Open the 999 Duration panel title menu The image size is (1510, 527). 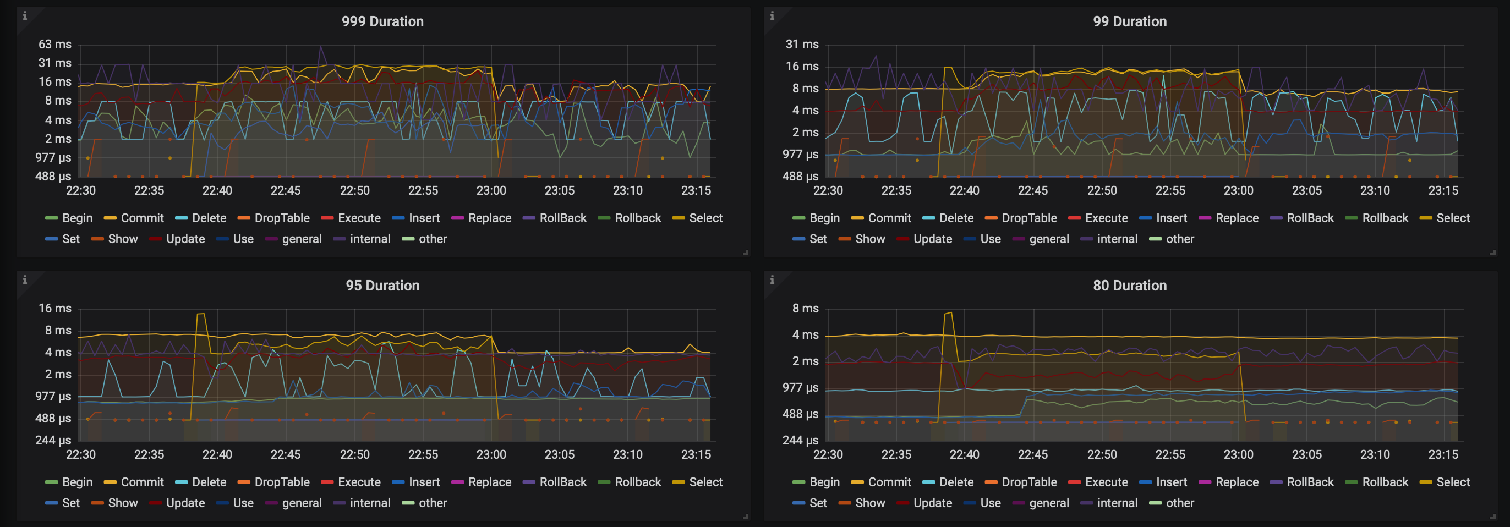[x=382, y=21]
